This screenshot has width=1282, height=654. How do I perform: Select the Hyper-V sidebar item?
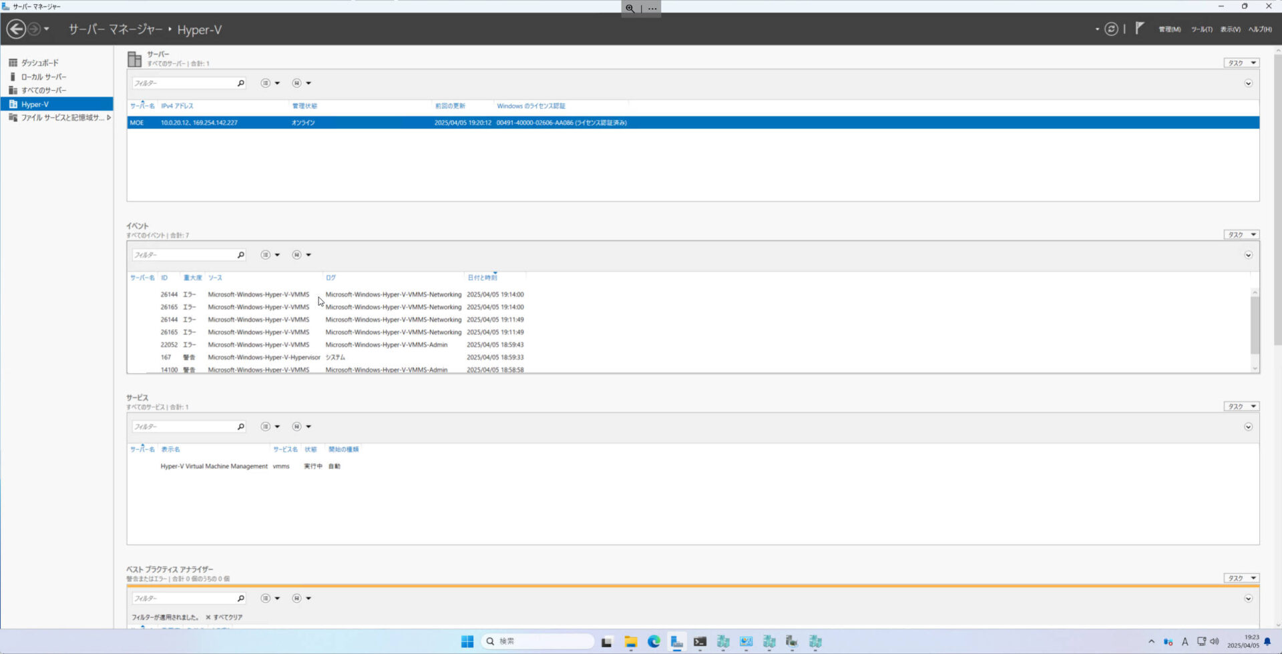(57, 104)
